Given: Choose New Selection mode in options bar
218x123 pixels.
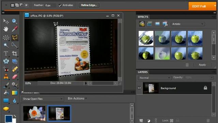Looking at the screenshot, I should point(13,5).
